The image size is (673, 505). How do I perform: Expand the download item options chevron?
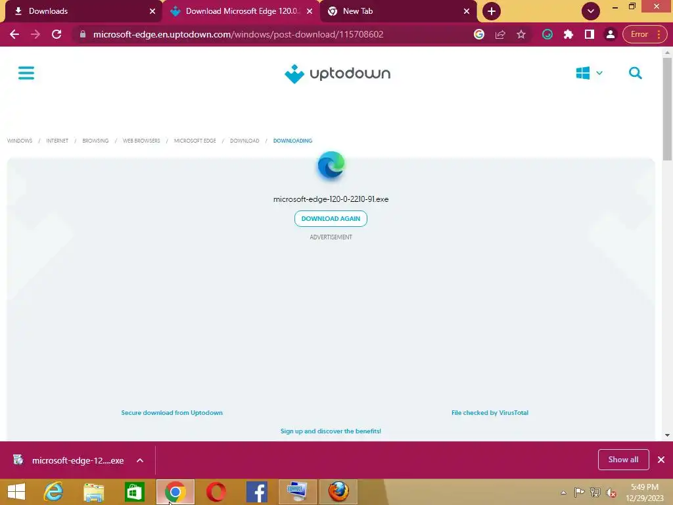click(140, 460)
